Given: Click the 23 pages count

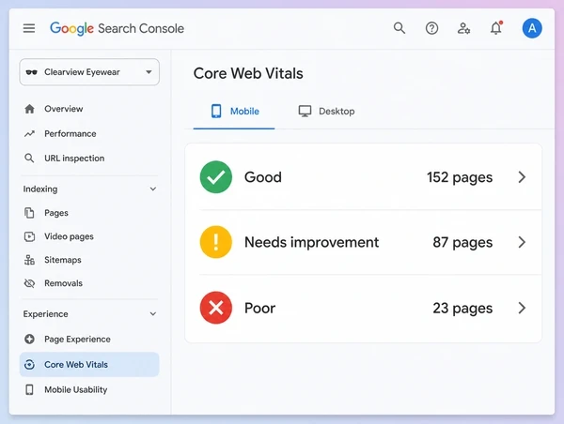Looking at the screenshot, I should click(462, 308).
